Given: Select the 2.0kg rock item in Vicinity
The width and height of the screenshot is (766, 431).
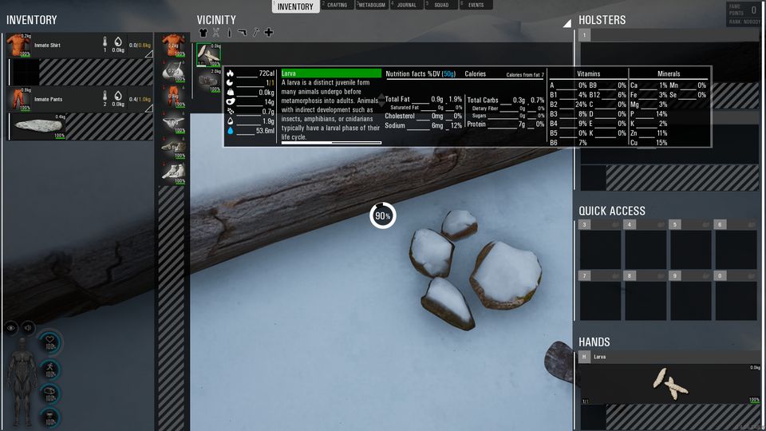Looking at the screenshot, I should point(209,80).
